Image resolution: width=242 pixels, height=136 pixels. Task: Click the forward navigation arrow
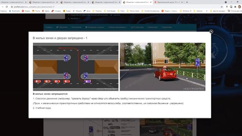click(2, 7)
